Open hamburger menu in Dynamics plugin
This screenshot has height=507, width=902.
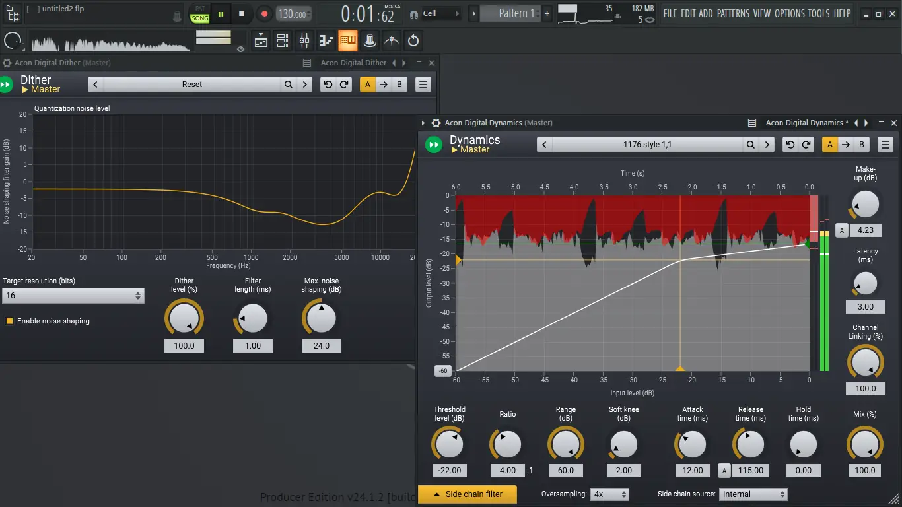point(885,145)
